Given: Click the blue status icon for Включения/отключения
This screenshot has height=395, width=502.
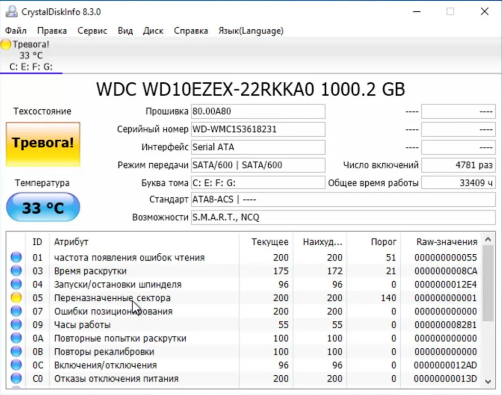Looking at the screenshot, I should (16, 365).
